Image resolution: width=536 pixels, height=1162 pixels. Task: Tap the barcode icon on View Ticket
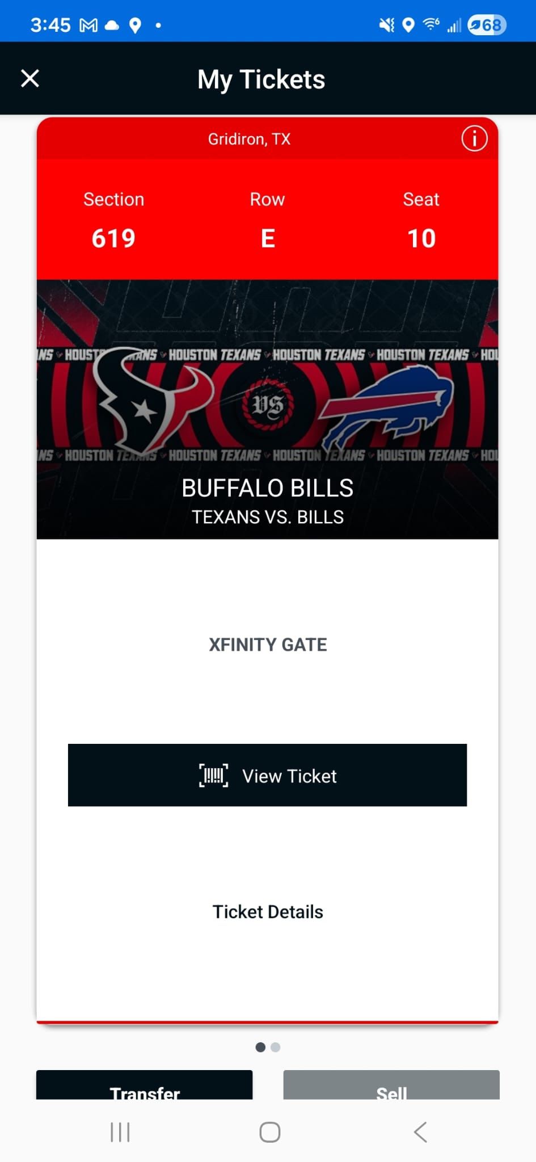click(213, 775)
